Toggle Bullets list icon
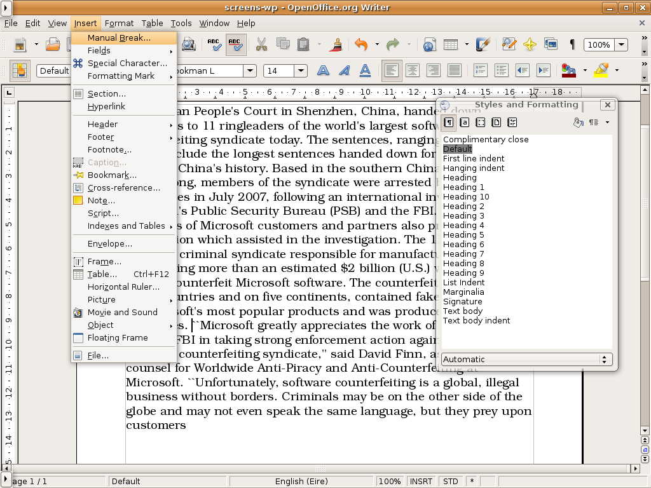 pyautogui.click(x=501, y=71)
